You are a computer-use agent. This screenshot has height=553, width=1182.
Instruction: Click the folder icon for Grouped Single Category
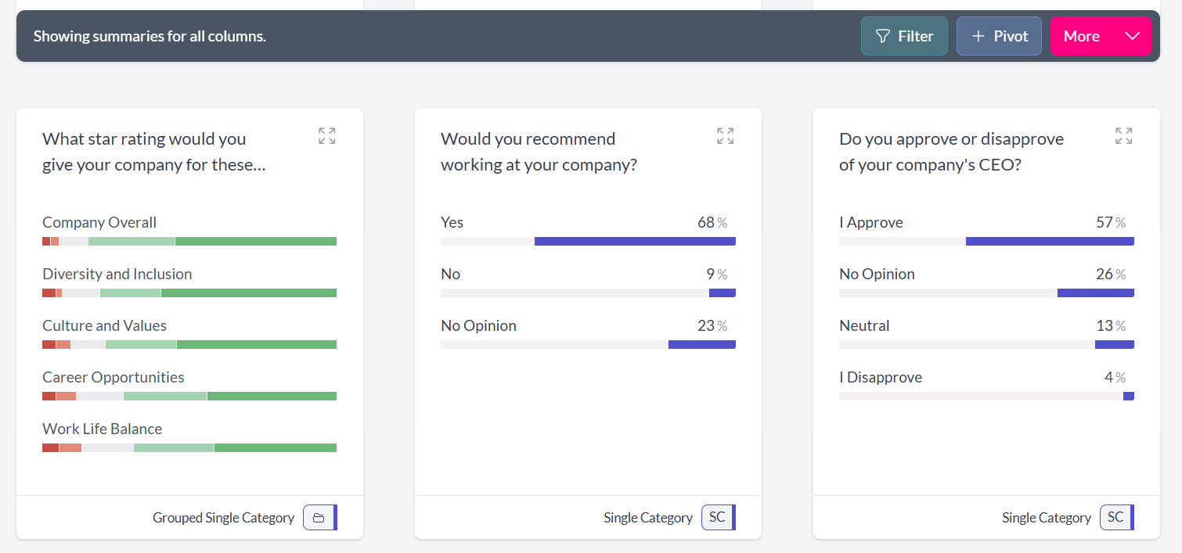[x=319, y=518]
